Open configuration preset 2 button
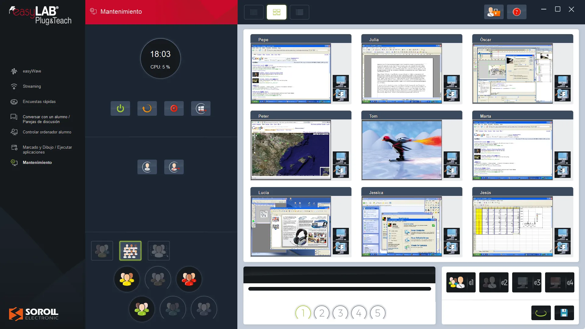Image resolution: width=585 pixels, height=329 pixels. [494, 282]
